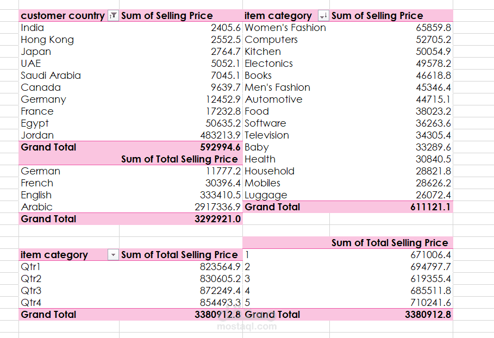The height and width of the screenshot is (338, 494).
Task: Open the quarterly table's item category dropdown
Action: 113,255
